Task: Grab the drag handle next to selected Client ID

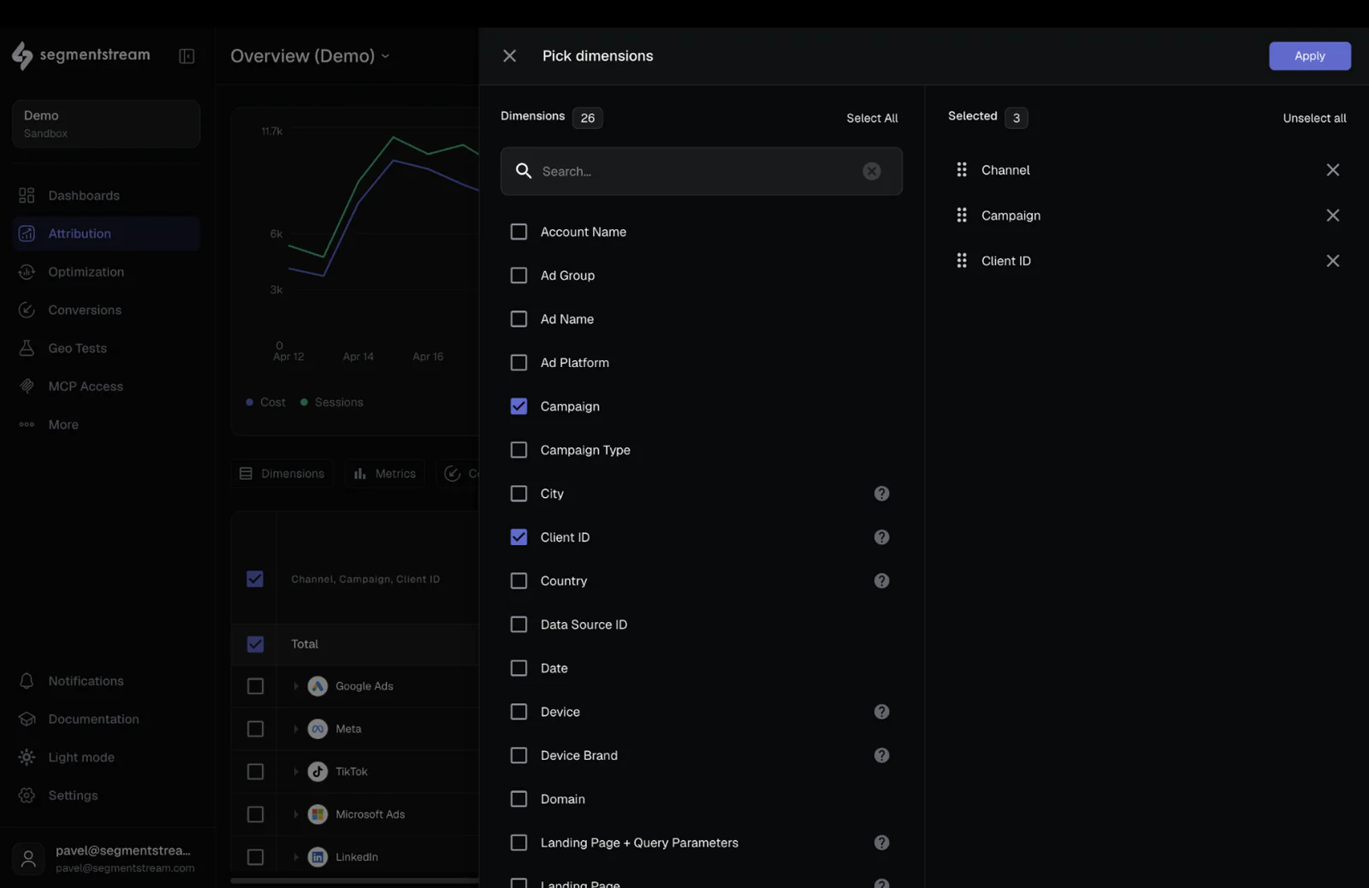Action: 962,261
